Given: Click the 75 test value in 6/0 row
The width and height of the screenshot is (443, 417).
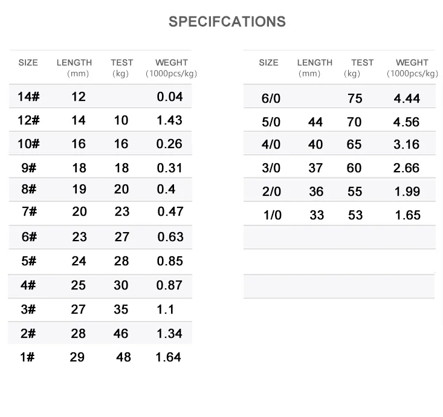Looking at the screenshot, I should pos(355,99).
